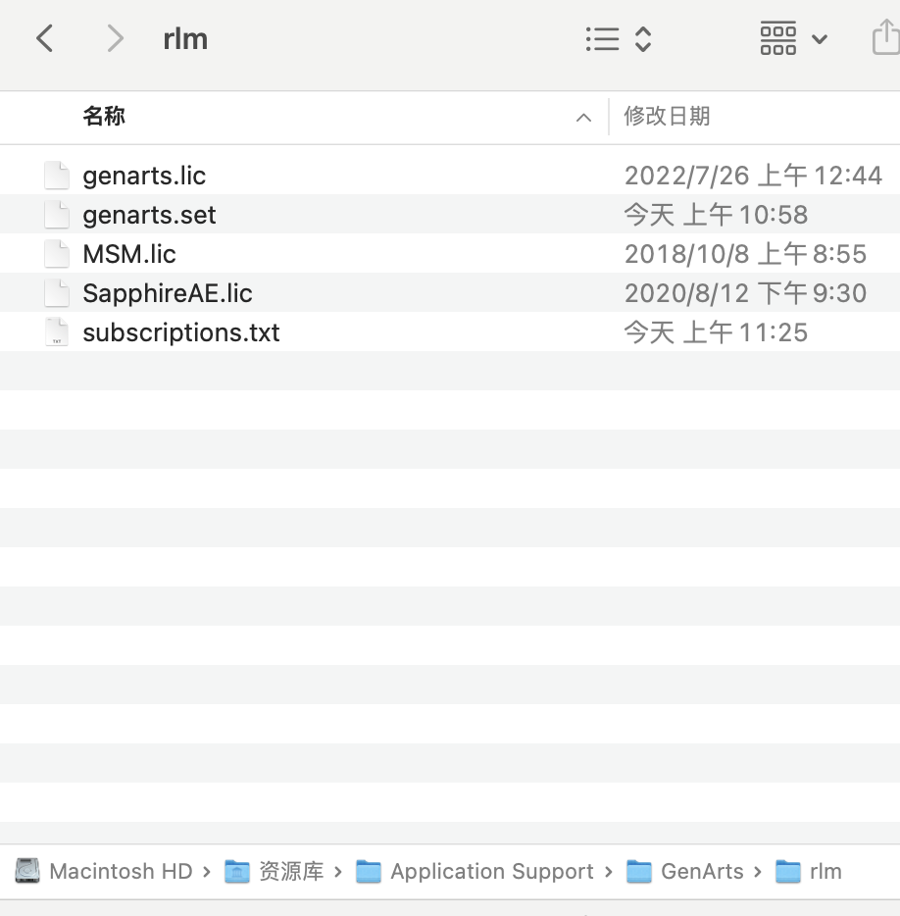The width and height of the screenshot is (900, 916).
Task: Select the subscriptions.txt file name
Action: pos(181,332)
